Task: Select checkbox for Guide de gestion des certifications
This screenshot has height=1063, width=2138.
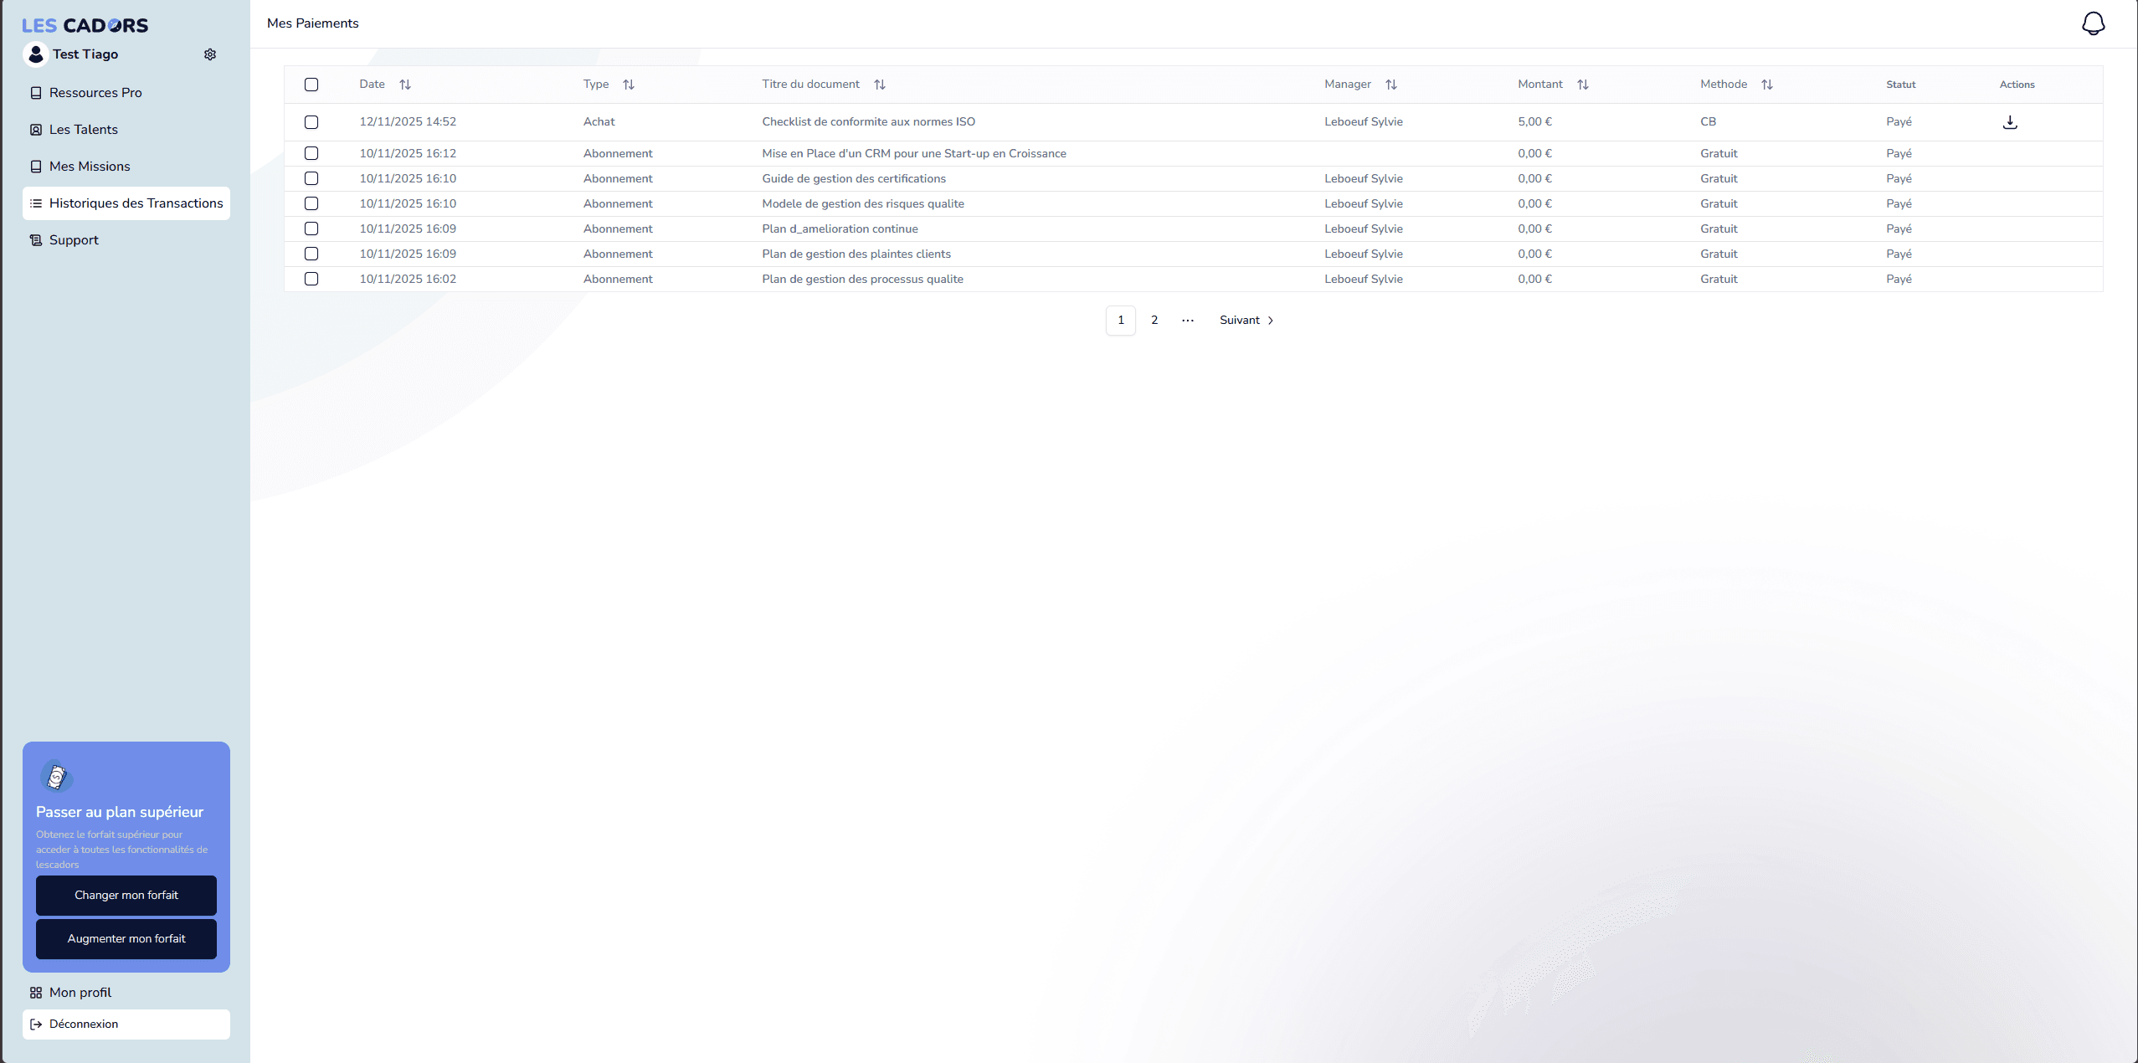Action: point(311,178)
